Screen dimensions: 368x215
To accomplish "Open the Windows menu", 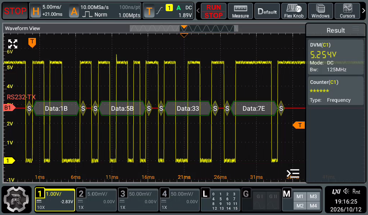I will coord(320,11).
